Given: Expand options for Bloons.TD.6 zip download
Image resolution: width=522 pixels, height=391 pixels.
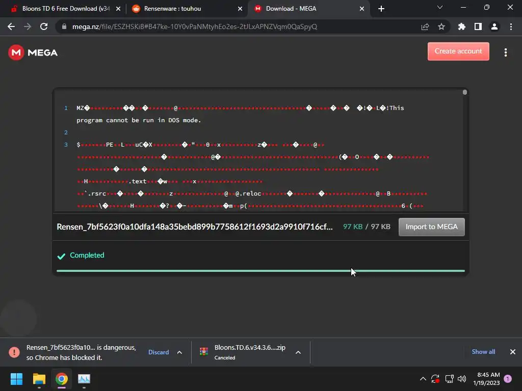Looking at the screenshot, I should pyautogui.click(x=298, y=352).
